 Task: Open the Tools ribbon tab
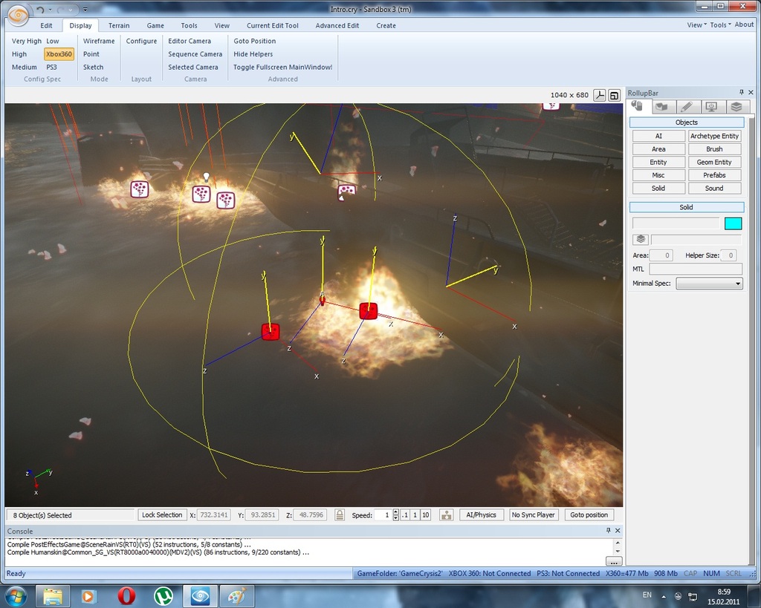190,26
